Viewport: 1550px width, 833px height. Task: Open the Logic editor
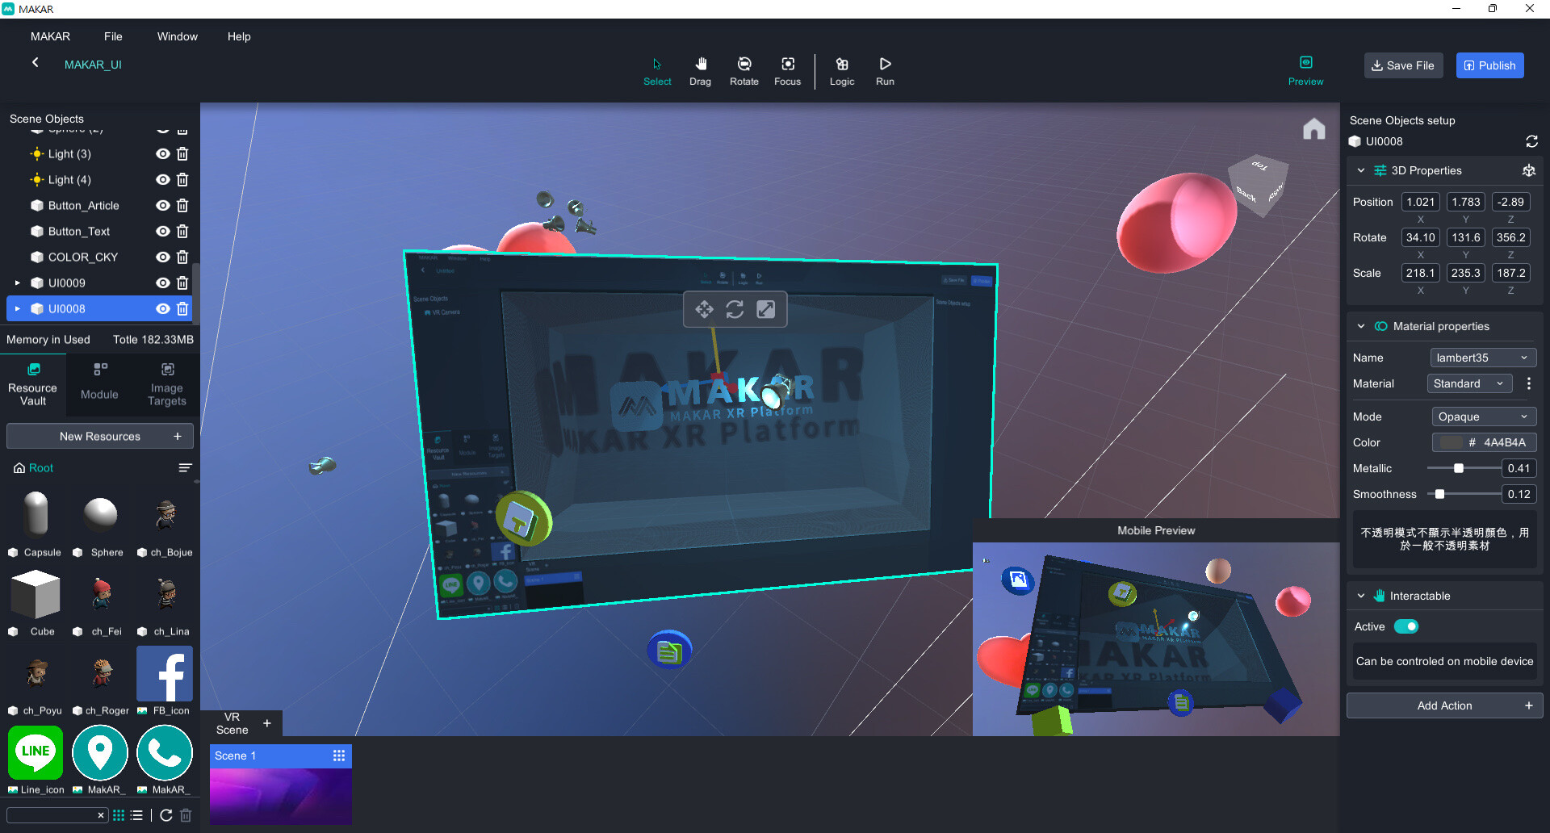point(841,71)
